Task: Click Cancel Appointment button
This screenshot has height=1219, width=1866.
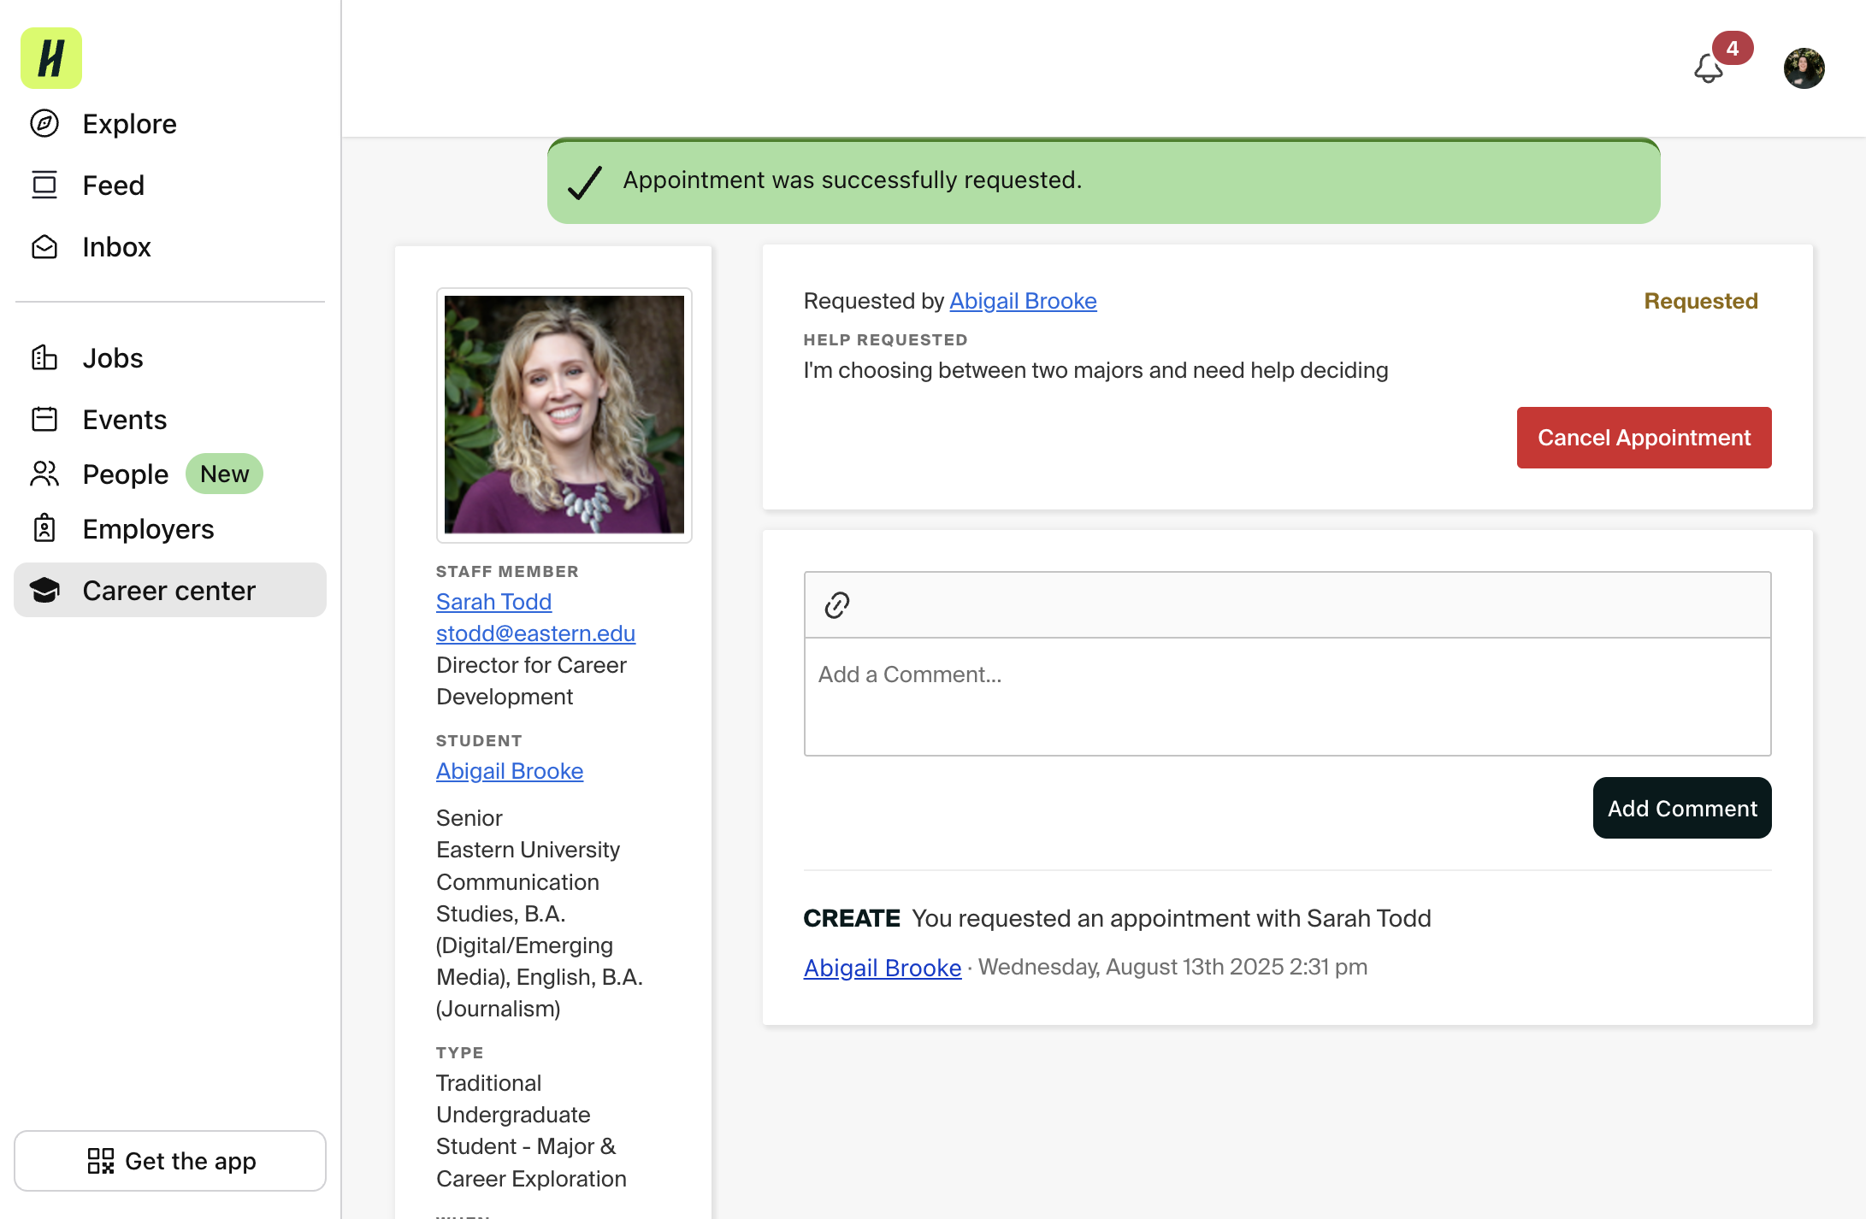Action: pos(1644,438)
